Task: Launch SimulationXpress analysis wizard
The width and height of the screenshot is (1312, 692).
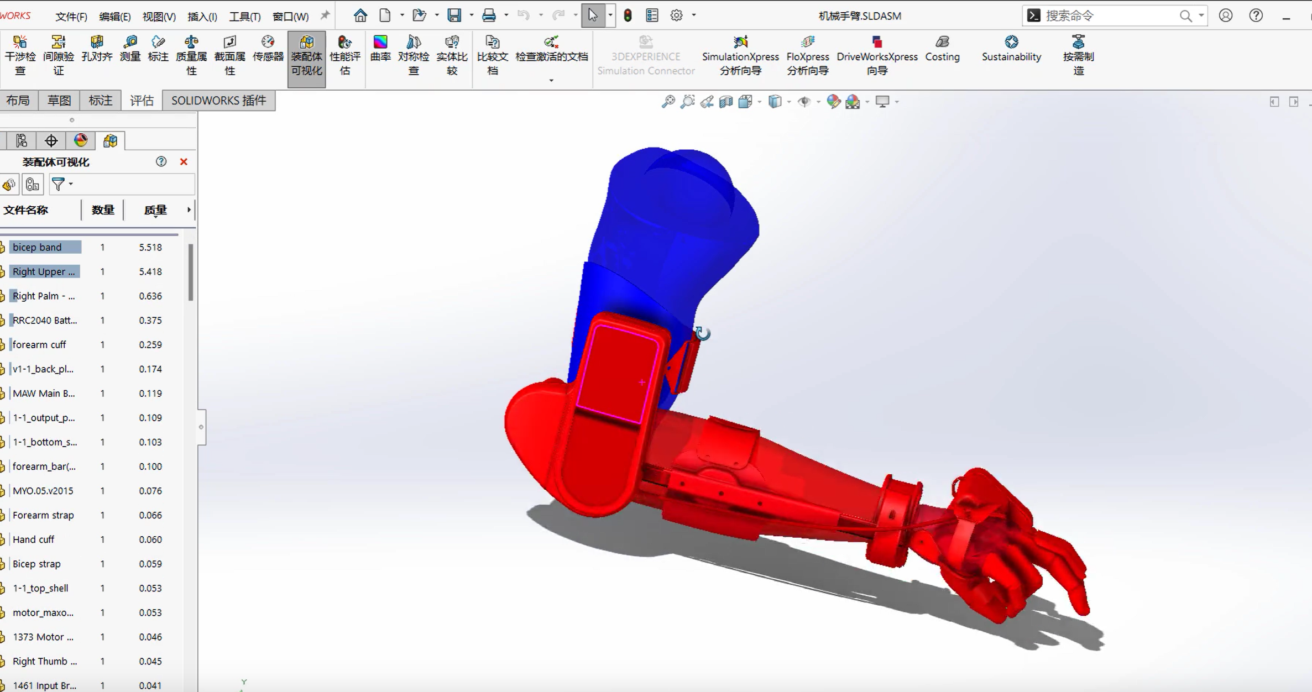Action: click(740, 55)
